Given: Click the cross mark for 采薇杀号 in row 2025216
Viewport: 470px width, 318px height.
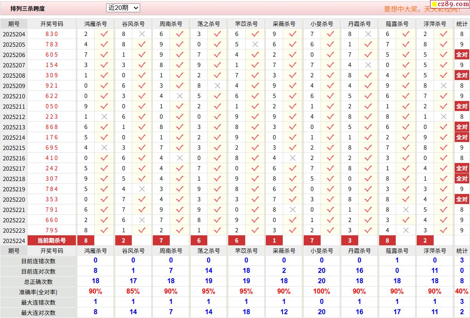Looking at the screenshot, I should [293, 158].
